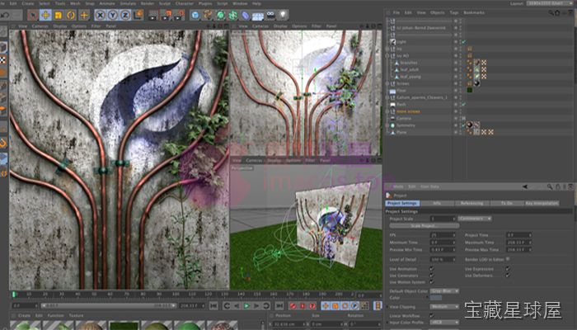The image size is (577, 330).
Task: Click the blue deformer icon
Action: [246, 15]
